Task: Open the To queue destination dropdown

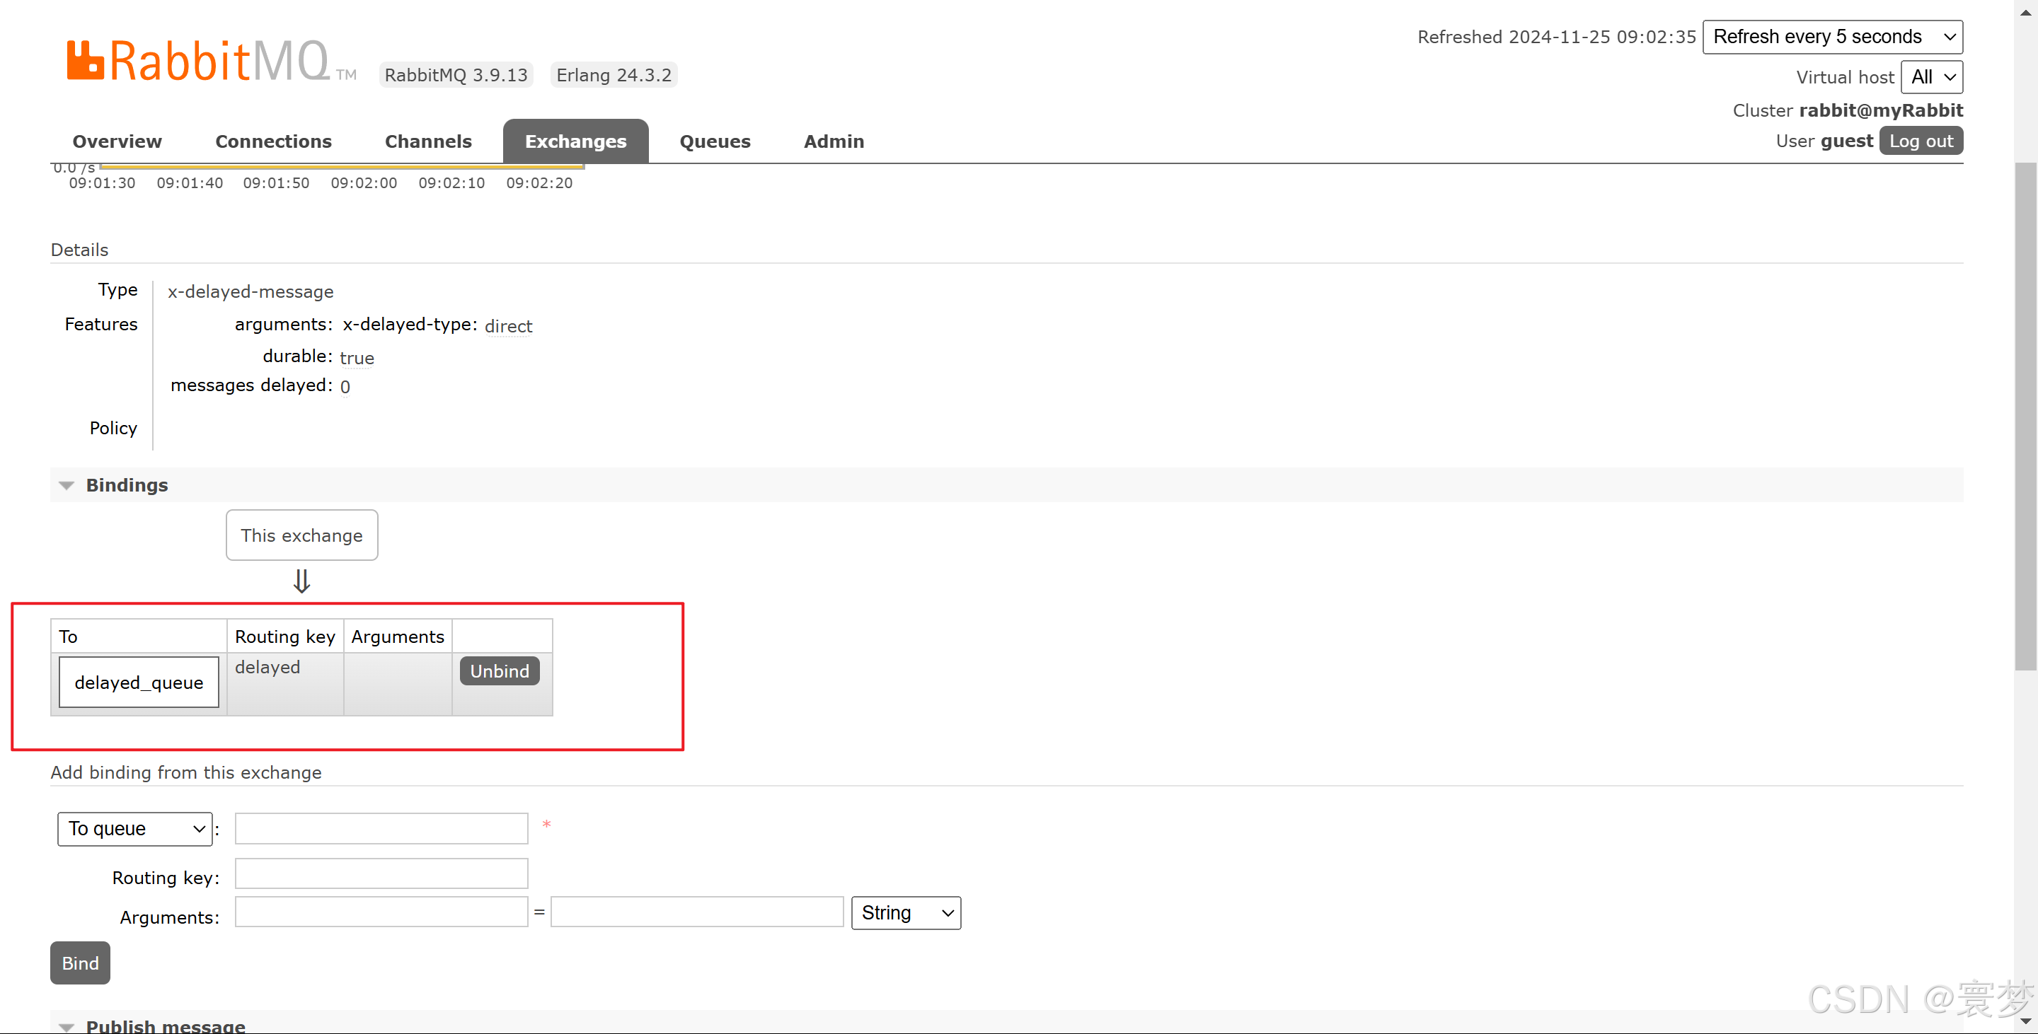Action: tap(134, 828)
